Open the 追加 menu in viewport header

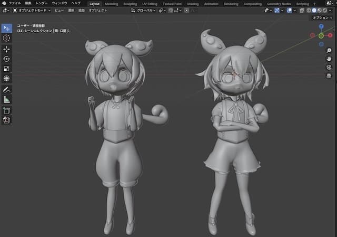point(81,10)
